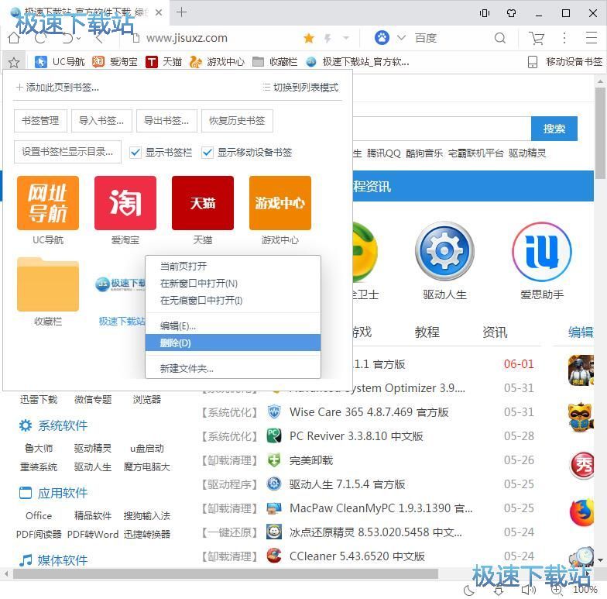
Task: Select 新建文件夹... in the context menu
Action: pyautogui.click(x=232, y=369)
